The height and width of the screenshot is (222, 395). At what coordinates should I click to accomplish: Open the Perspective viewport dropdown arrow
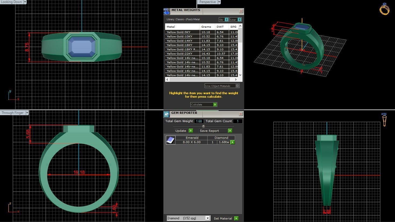(219, 2)
